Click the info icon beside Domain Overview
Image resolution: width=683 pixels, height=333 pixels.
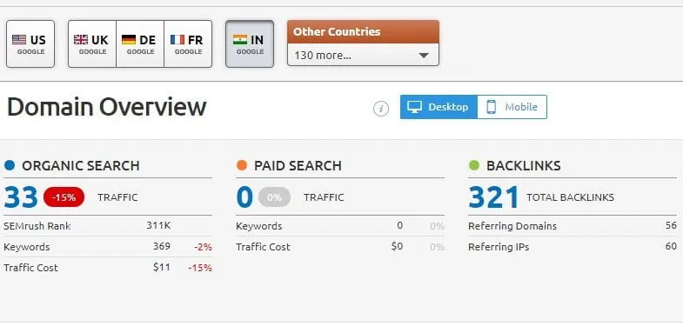(x=381, y=109)
